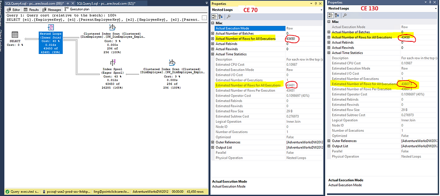Expand Actual Time Statistics in CE 130 panel
The width and height of the screenshot is (440, 196).
[x=329, y=53]
